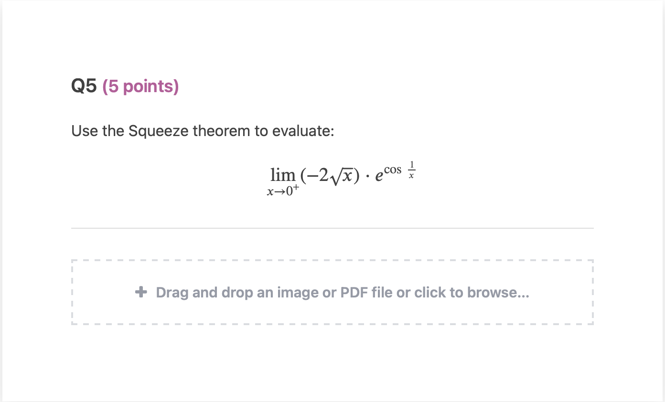
Task: Select the plus sign beside the drag-drop text
Action: click(x=141, y=292)
